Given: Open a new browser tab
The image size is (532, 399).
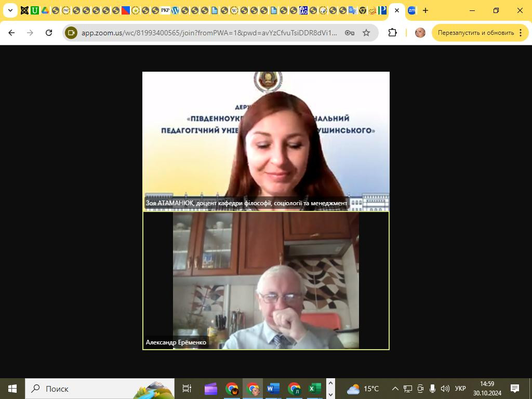Looking at the screenshot, I should point(425,10).
